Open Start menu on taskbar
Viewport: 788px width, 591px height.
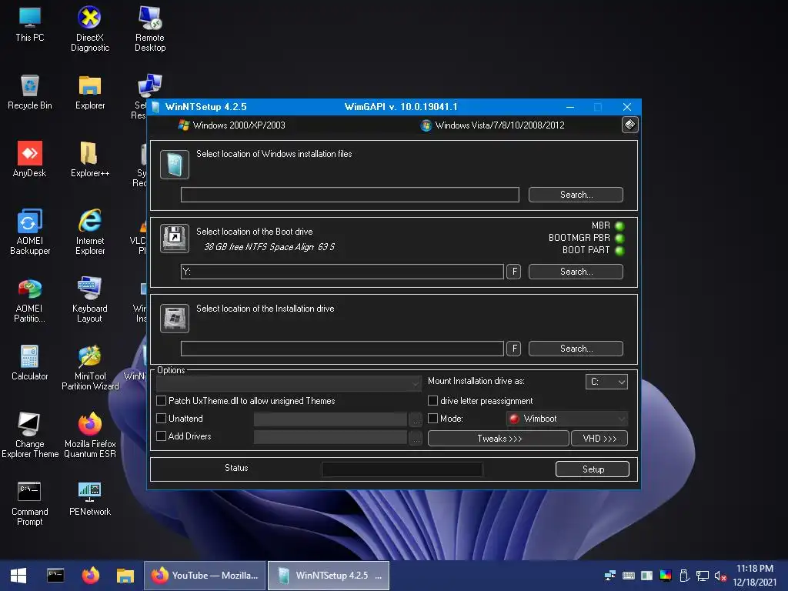(x=18, y=576)
